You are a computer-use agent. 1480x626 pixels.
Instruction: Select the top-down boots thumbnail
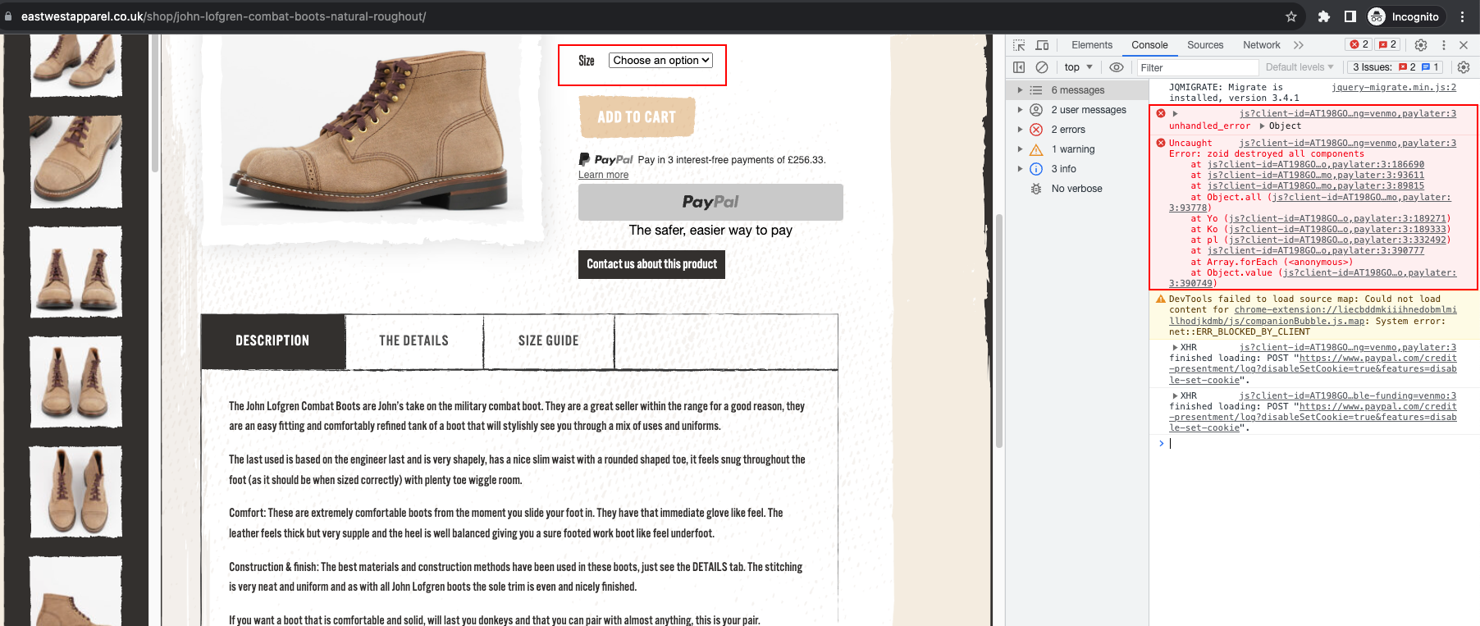[75, 492]
